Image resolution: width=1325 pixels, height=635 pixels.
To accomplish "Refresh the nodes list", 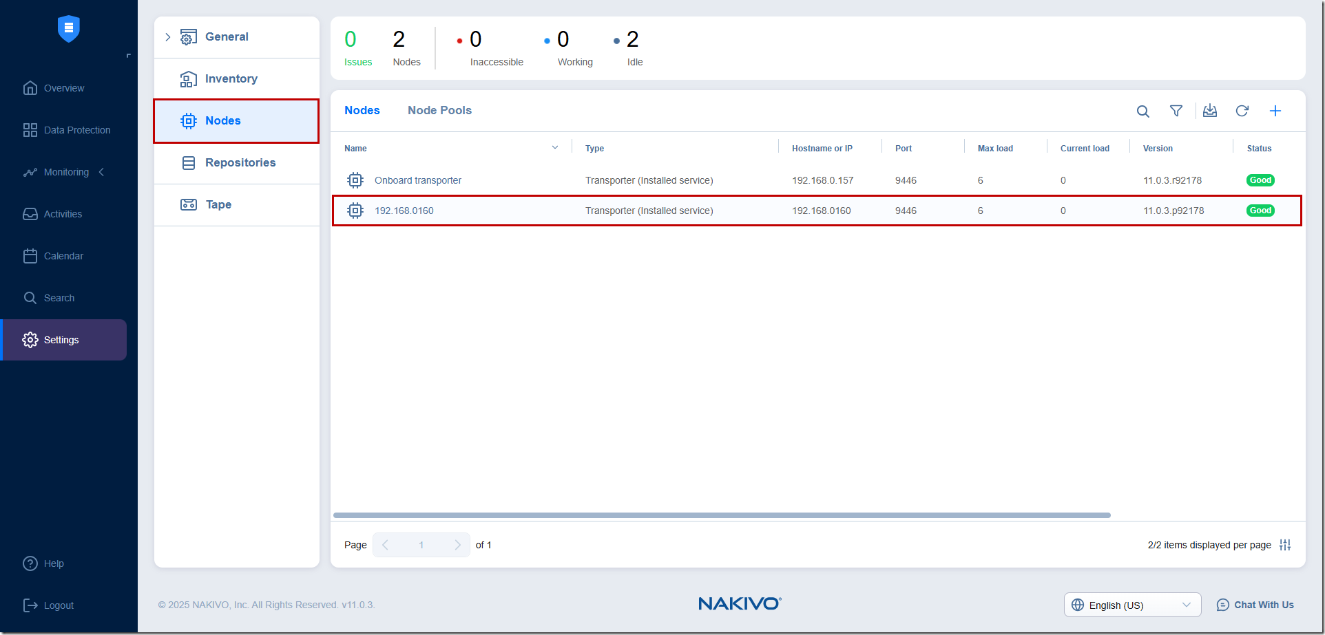I will (x=1242, y=111).
